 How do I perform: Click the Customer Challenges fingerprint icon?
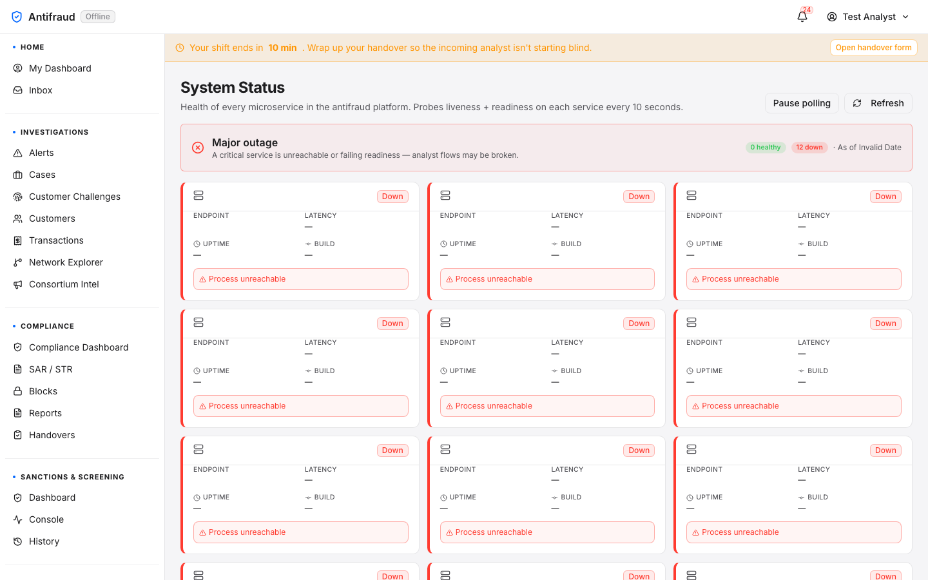[x=18, y=197]
